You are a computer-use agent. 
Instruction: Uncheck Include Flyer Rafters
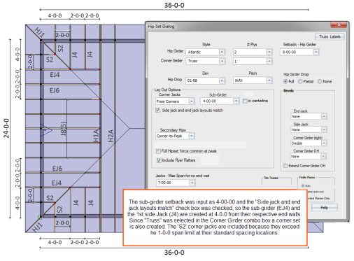[x=159, y=160]
